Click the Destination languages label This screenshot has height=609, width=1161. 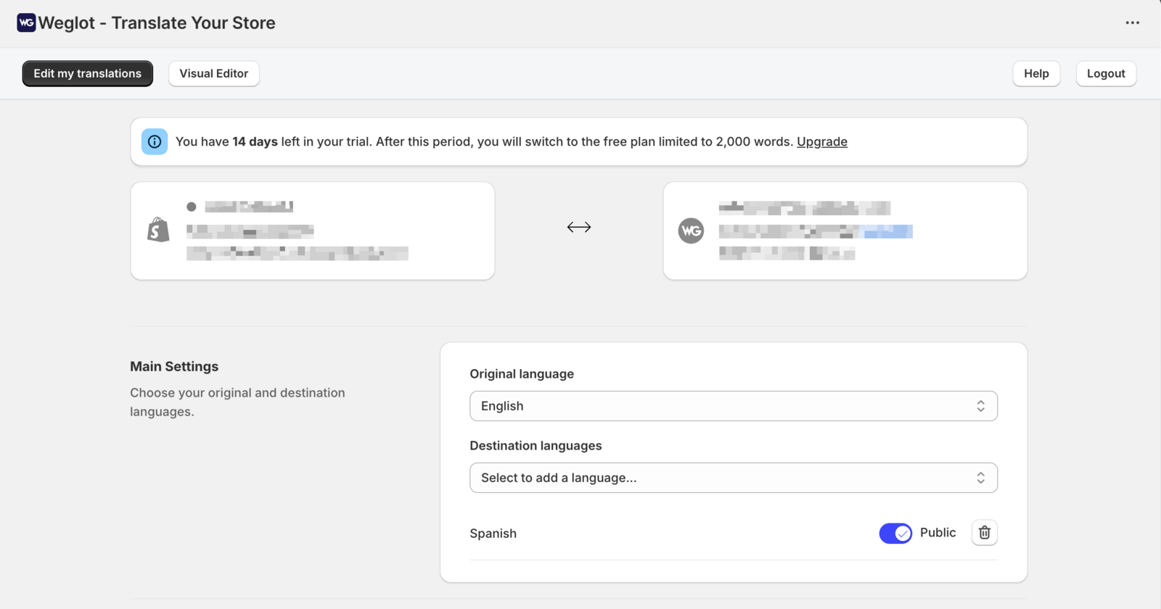coord(536,446)
